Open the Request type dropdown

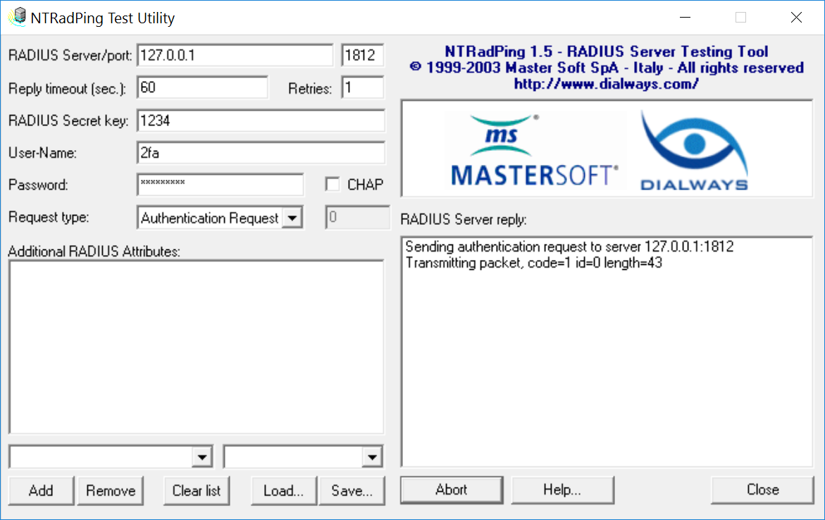pyautogui.click(x=292, y=218)
